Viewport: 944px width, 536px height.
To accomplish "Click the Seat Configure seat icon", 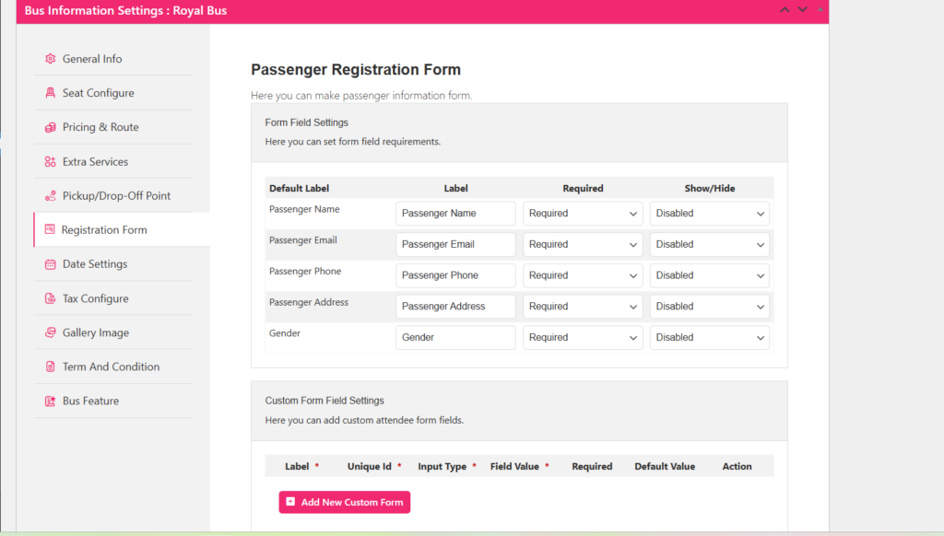I will point(50,92).
